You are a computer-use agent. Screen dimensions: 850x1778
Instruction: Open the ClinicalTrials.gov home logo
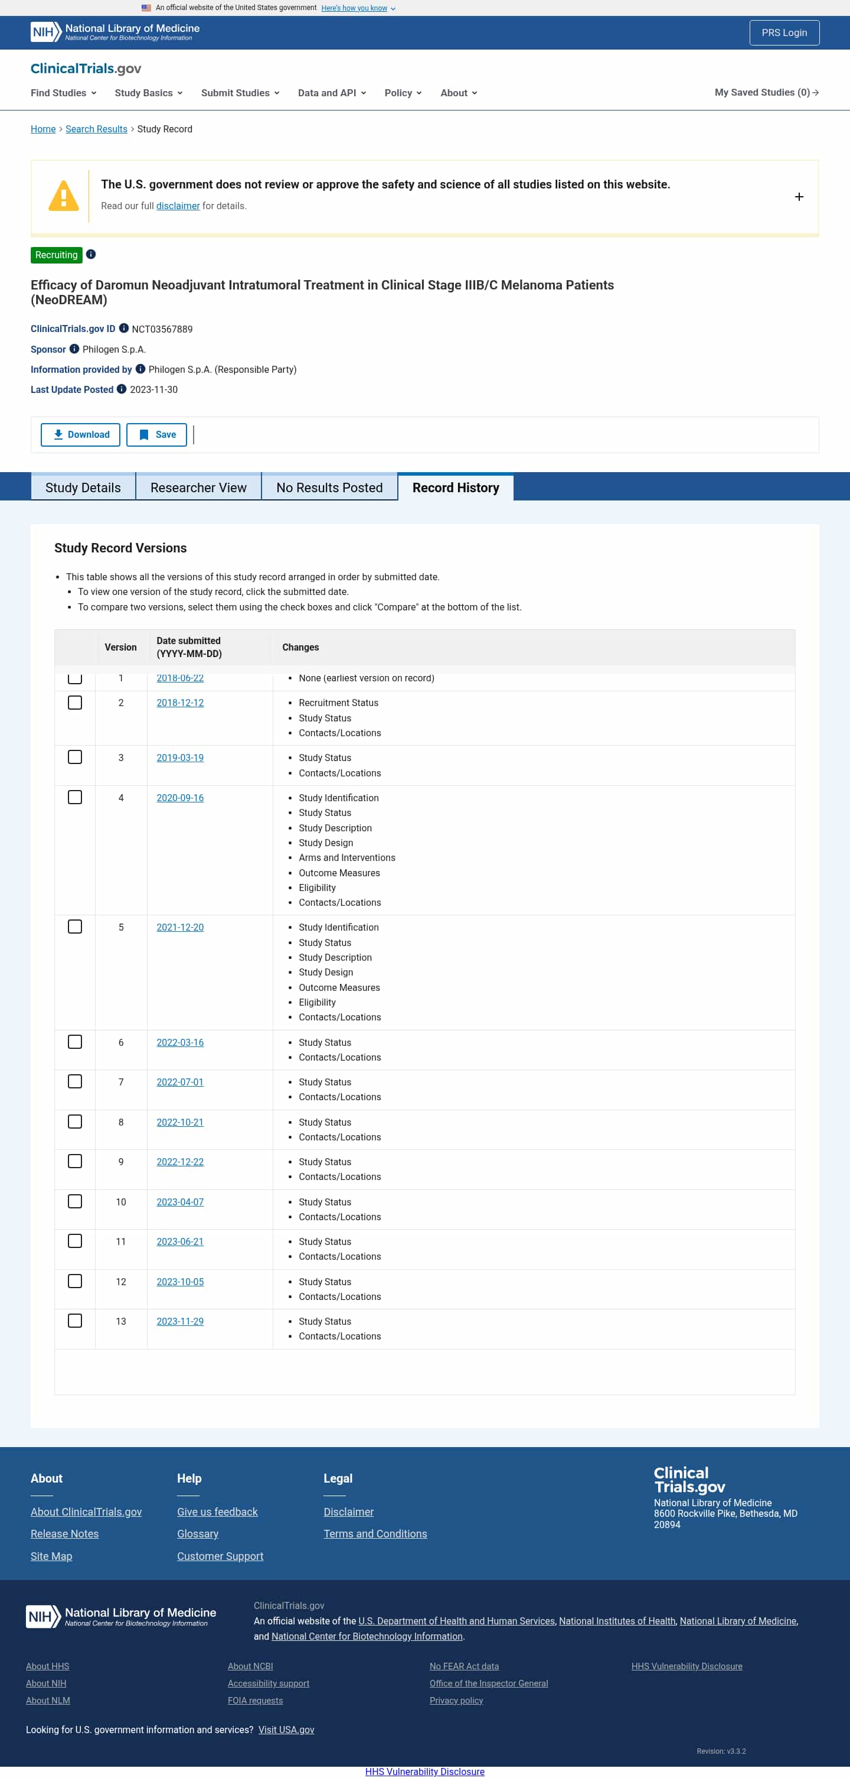click(x=86, y=69)
